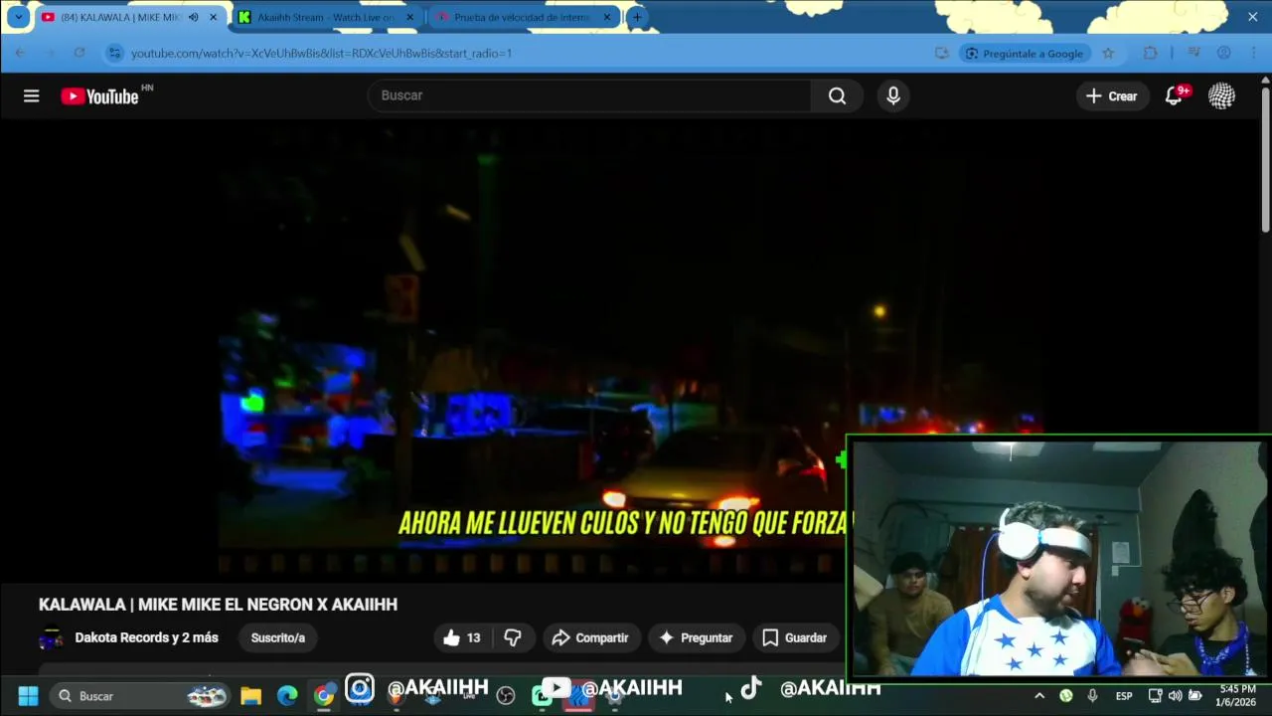This screenshot has width=1272, height=716.
Task: Click the Windows taskbar Buscar search box
Action: pos(141,696)
